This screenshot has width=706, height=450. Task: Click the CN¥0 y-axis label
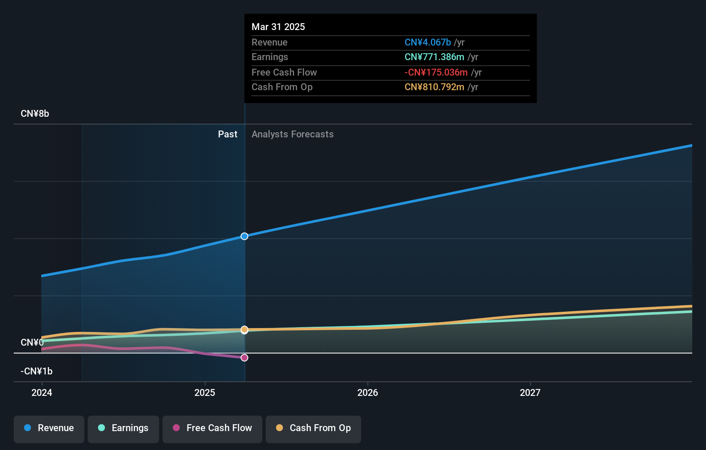32,343
